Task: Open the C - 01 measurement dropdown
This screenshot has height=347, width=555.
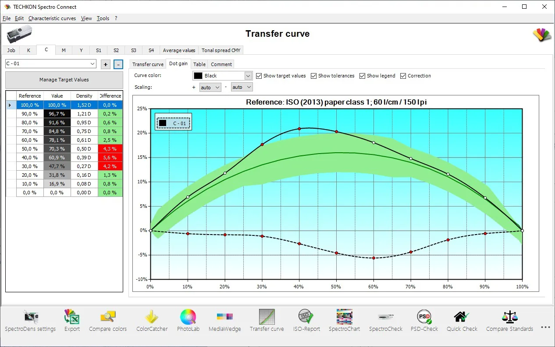Action: 92,64
